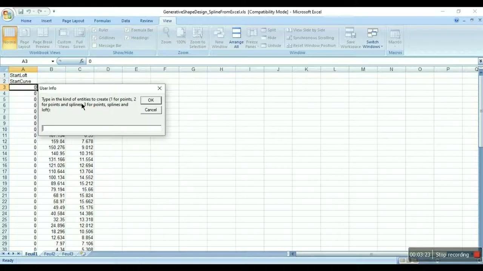The image size is (483, 271).
Task: Close the User Info dialog
Action: [160, 88]
